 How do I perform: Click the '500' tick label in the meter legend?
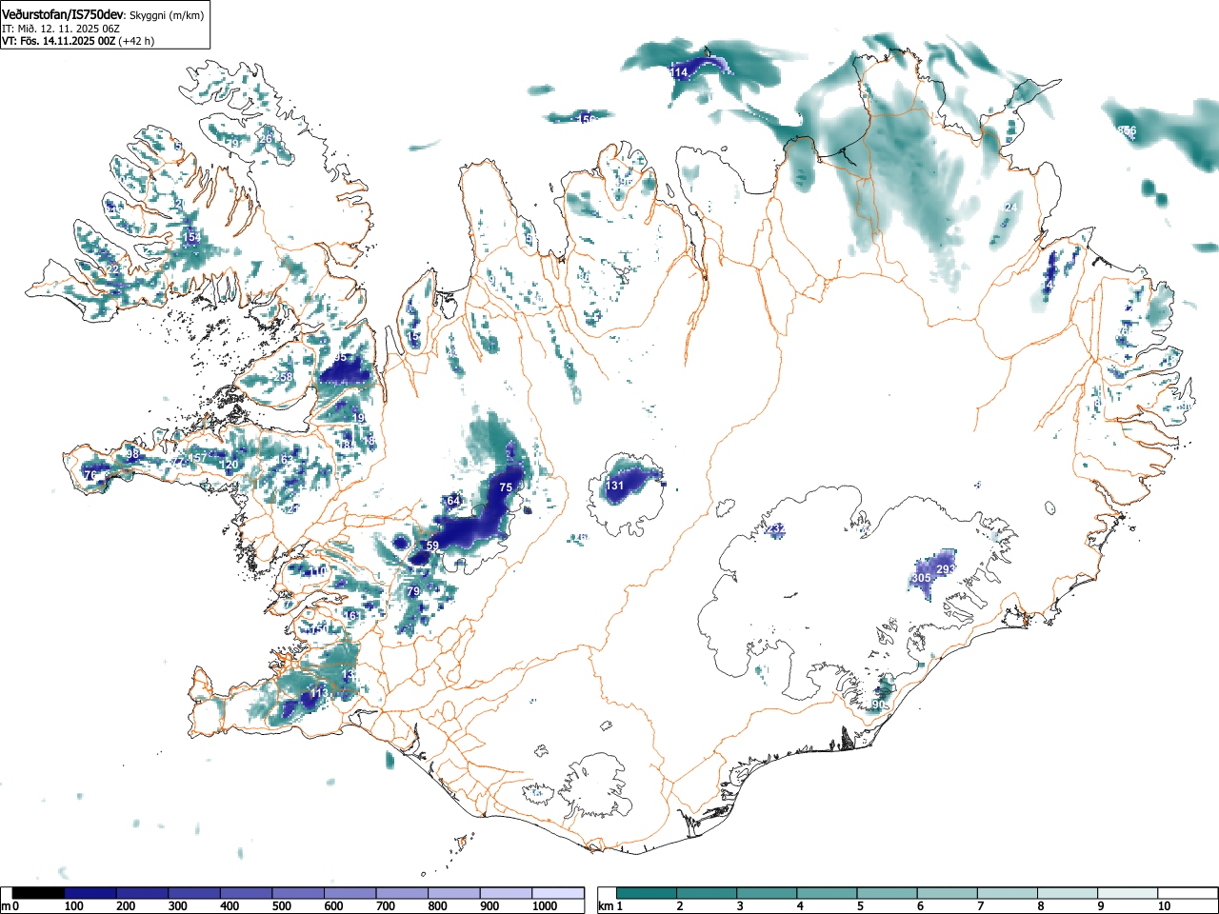click(281, 906)
